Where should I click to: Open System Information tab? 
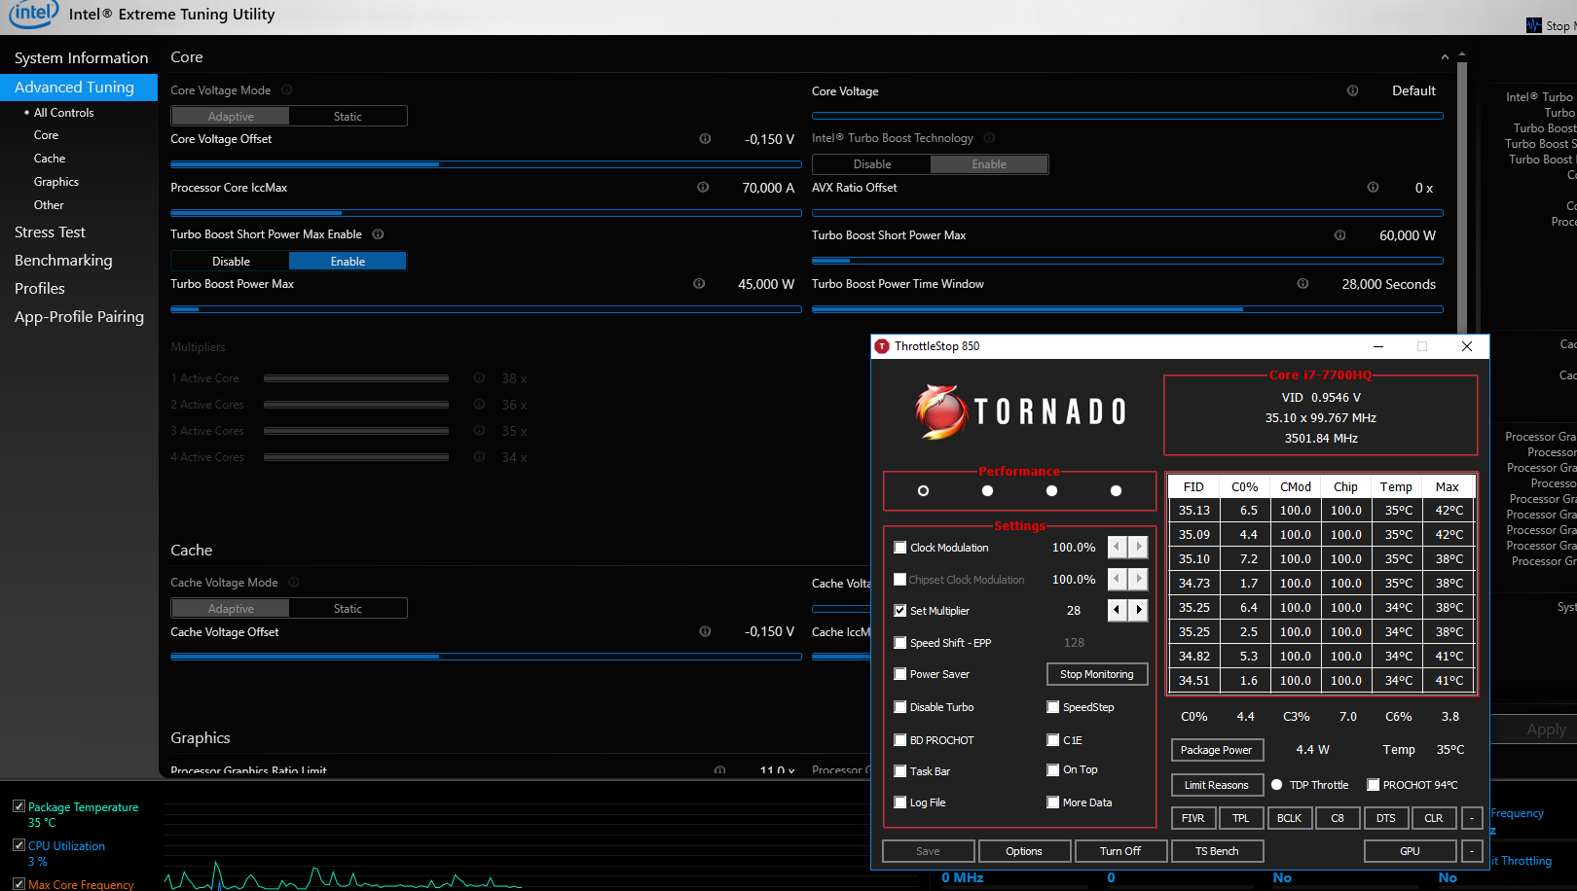[x=81, y=58]
